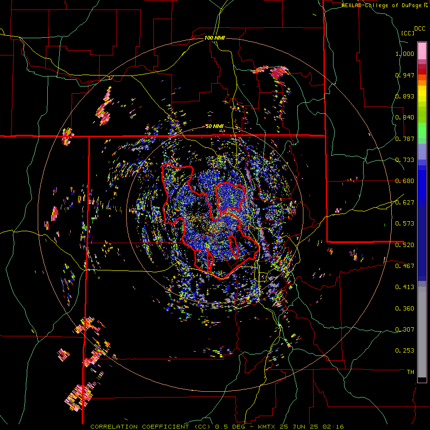The image size is (430, 430).
Task: Click the [CC] legend heading
Action: click(408, 33)
